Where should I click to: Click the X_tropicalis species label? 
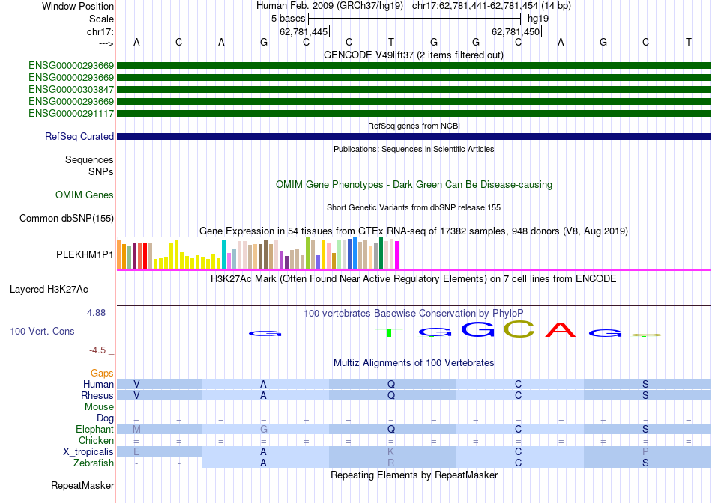click(x=88, y=452)
